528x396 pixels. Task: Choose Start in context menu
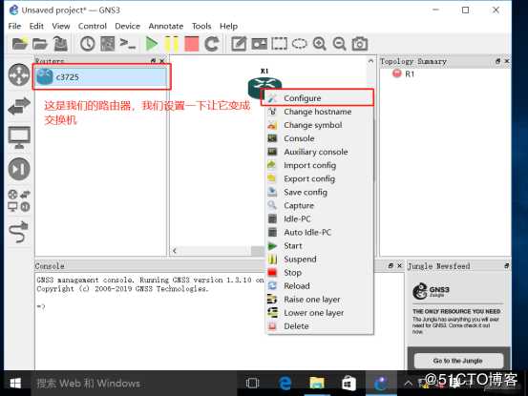pos(320,246)
